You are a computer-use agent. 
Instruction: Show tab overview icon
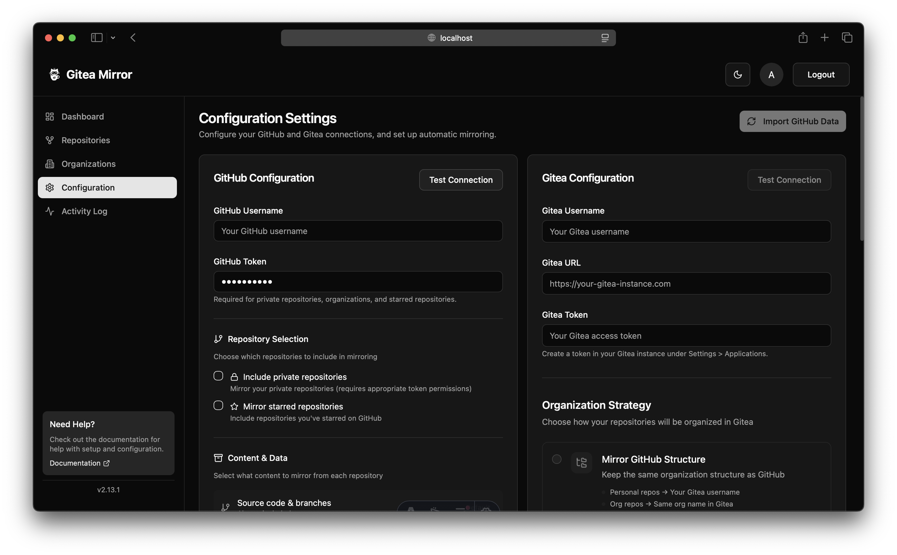point(847,38)
